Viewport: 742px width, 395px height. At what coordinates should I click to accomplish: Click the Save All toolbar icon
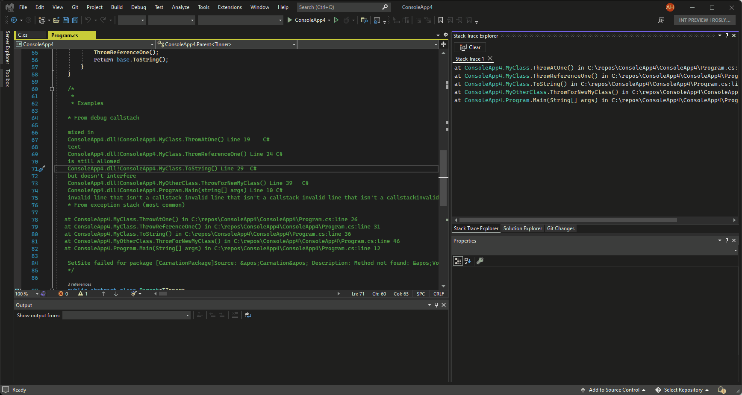tap(75, 20)
